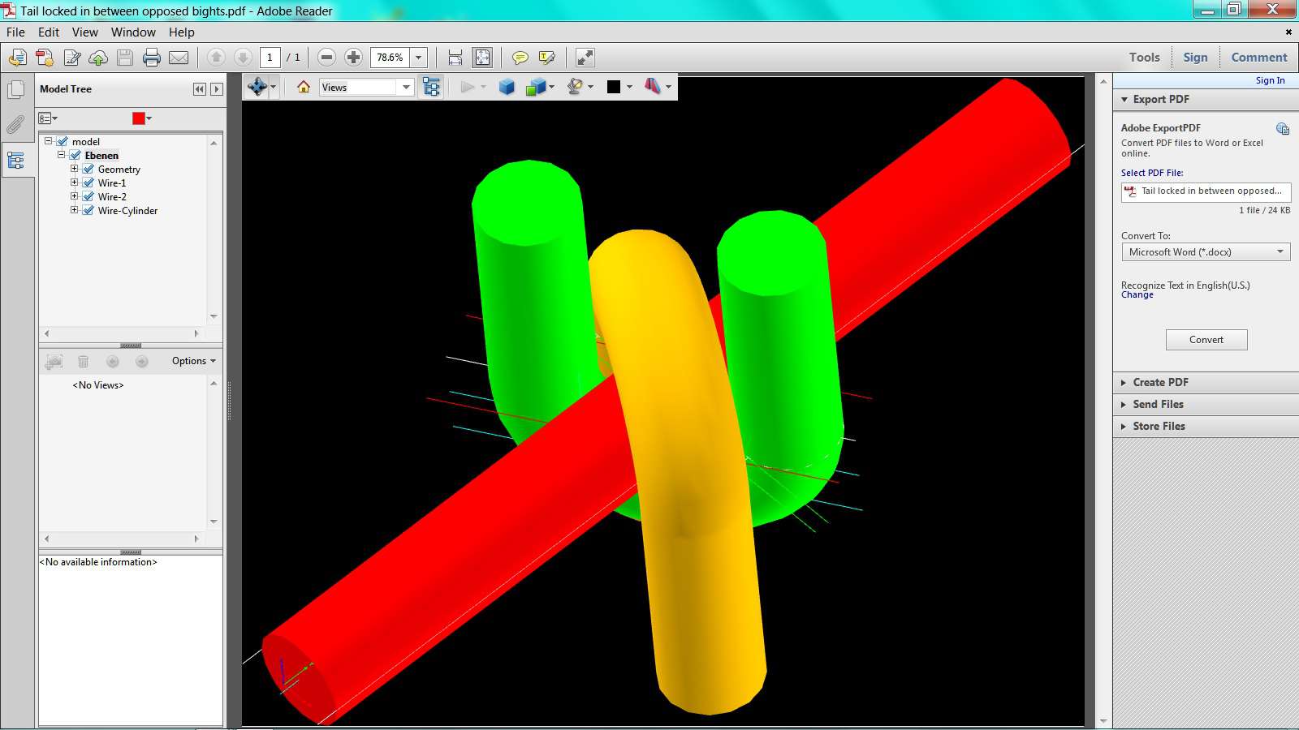The image size is (1299, 730).
Task: Open the Create PDF online toolbar icon
Action: pyautogui.click(x=18, y=58)
